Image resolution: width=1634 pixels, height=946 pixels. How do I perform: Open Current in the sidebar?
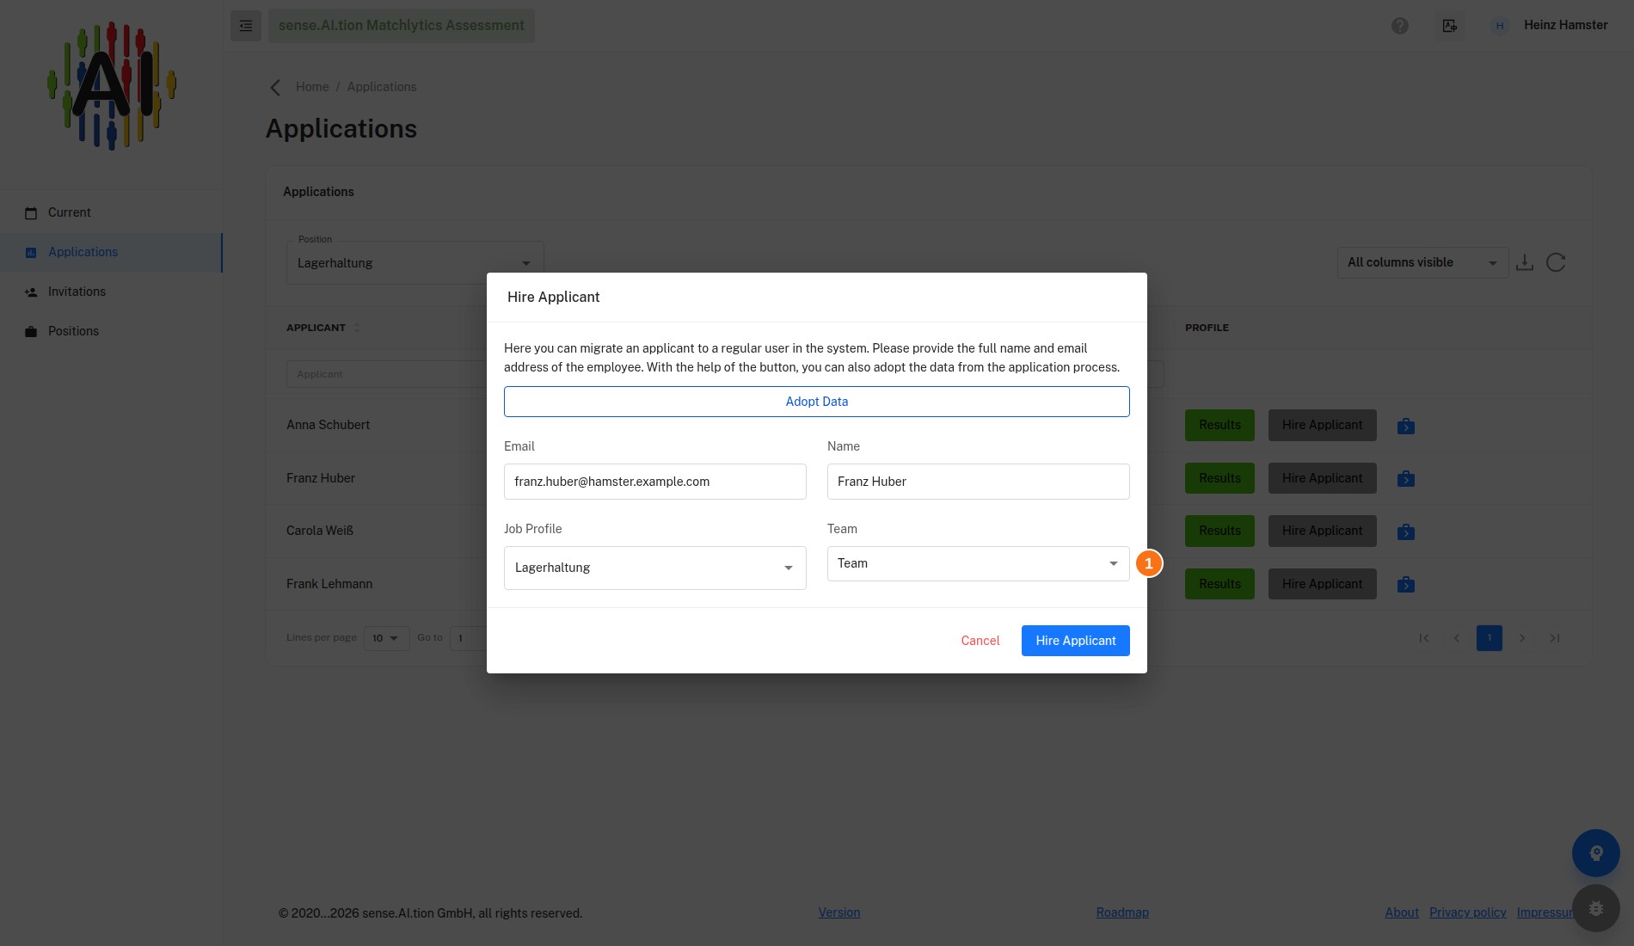tap(112, 212)
